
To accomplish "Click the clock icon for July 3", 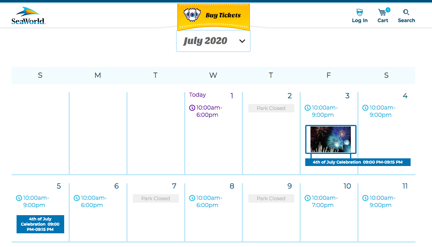I will pos(308,108).
